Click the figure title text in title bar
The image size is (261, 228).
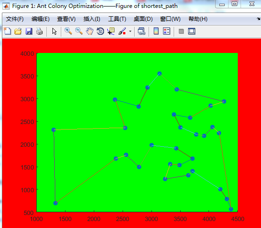coord(95,6)
